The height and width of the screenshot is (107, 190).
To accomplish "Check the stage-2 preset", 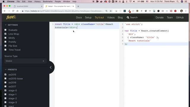I will (5, 98).
